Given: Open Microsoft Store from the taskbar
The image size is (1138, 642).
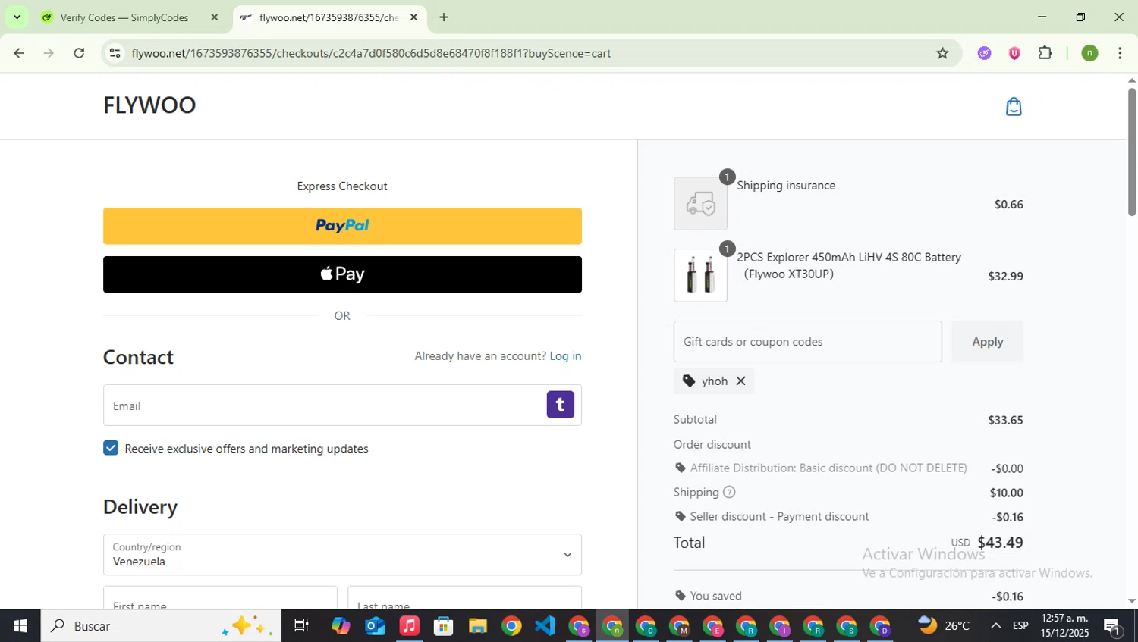Looking at the screenshot, I should pyautogui.click(x=443, y=626).
